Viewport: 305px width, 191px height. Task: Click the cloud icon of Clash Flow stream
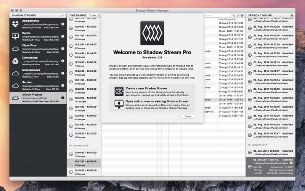pyautogui.click(x=15, y=49)
